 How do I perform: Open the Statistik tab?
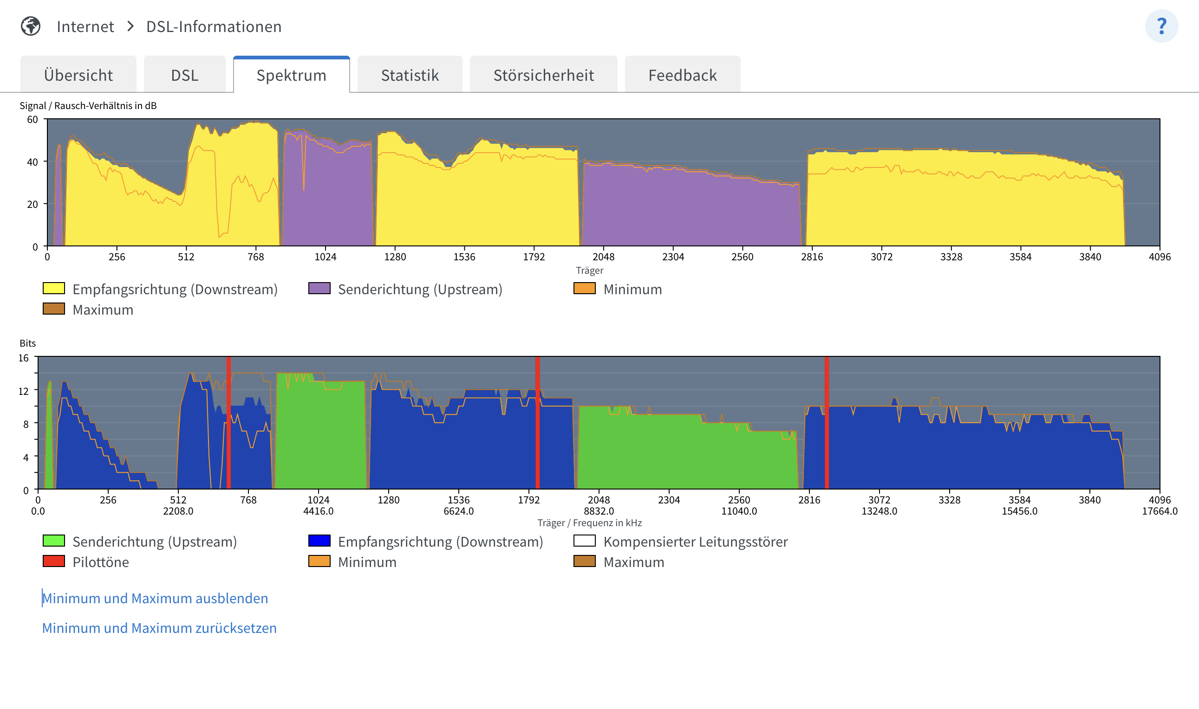[x=410, y=75]
